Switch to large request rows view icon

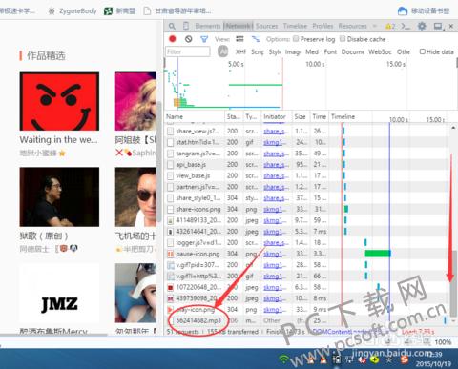pyautogui.click(x=239, y=39)
